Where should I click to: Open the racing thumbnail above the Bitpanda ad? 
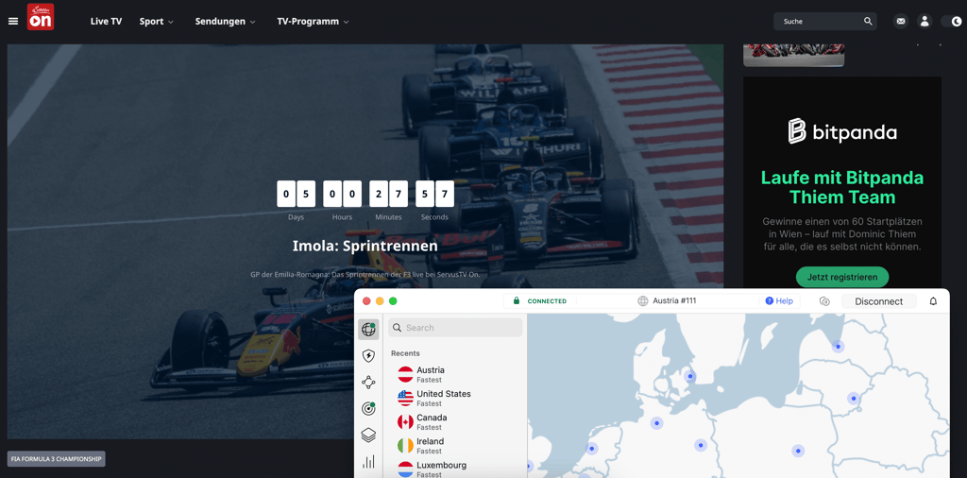click(793, 54)
